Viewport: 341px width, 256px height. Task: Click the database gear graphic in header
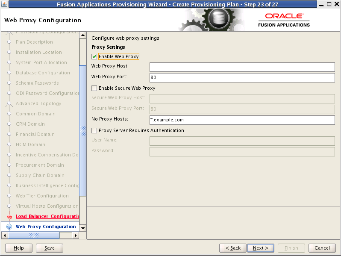(218, 19)
